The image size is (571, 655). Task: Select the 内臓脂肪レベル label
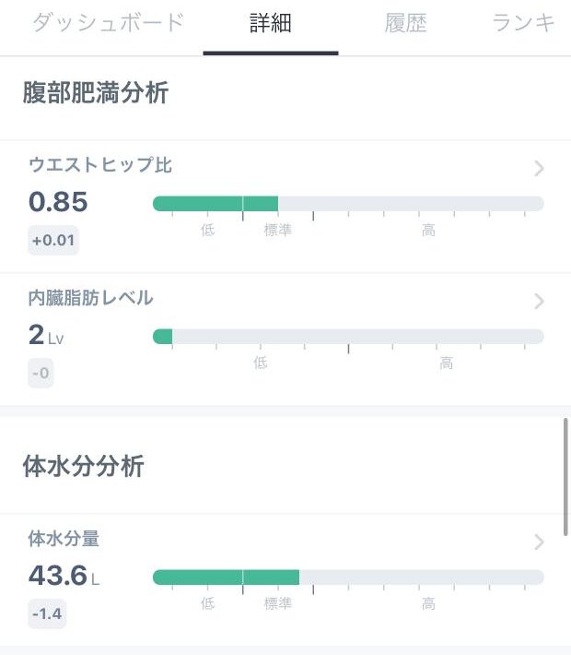click(91, 298)
